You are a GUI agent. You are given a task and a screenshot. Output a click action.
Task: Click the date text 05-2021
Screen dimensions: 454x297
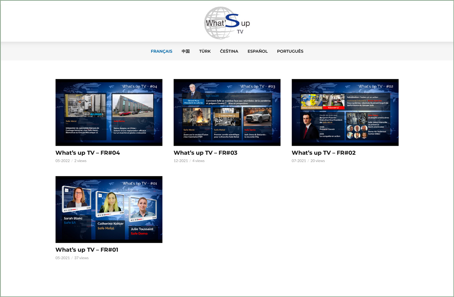[x=63, y=258]
